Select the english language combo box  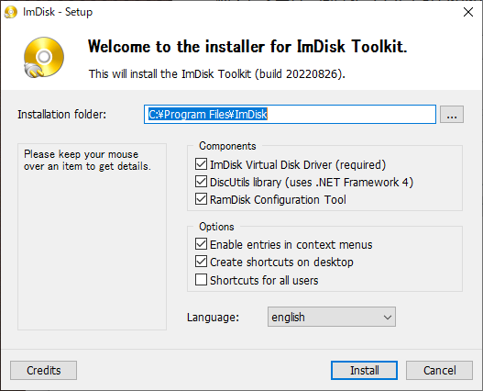332,317
